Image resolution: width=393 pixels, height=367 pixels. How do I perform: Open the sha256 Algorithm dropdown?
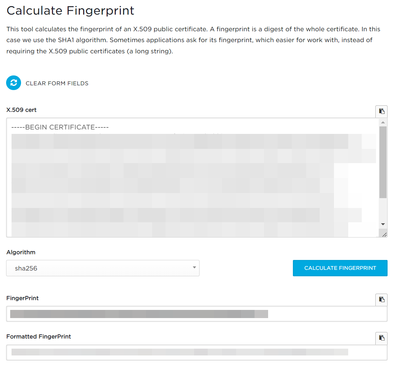pos(103,268)
